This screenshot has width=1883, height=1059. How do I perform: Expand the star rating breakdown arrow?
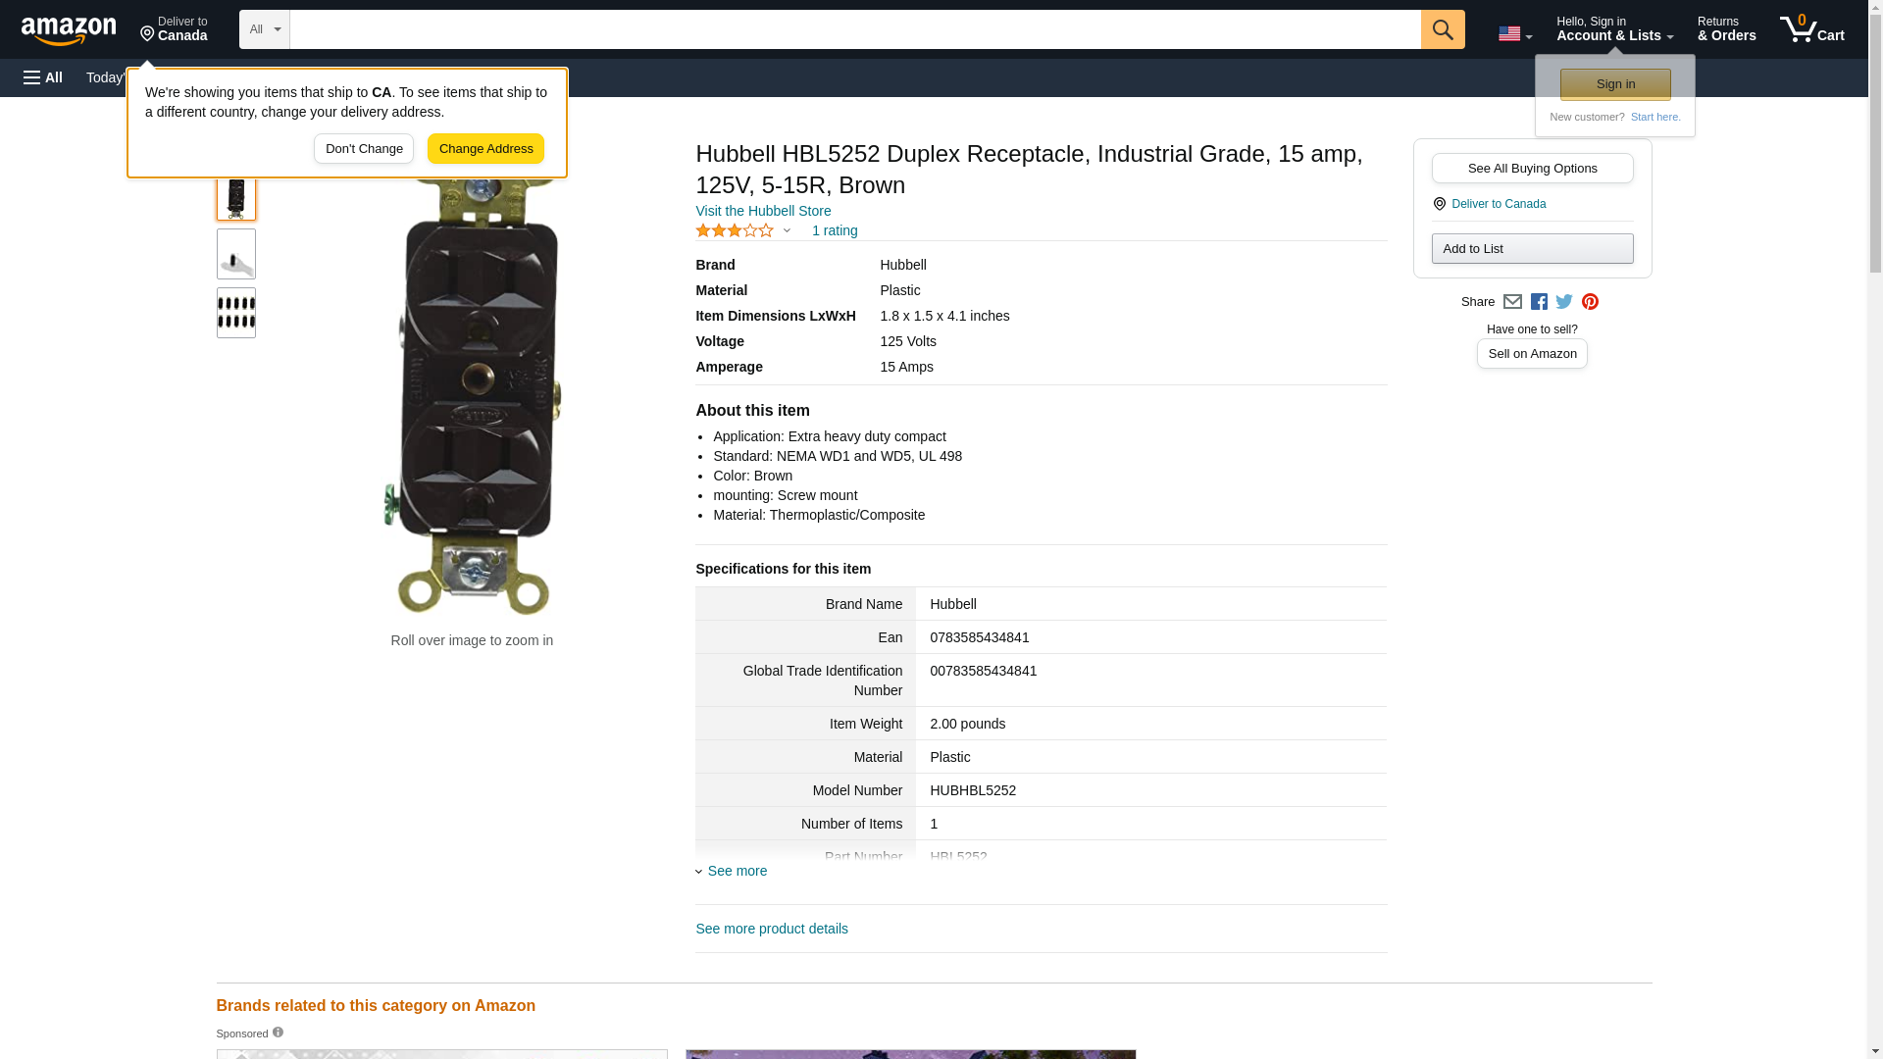point(787,231)
